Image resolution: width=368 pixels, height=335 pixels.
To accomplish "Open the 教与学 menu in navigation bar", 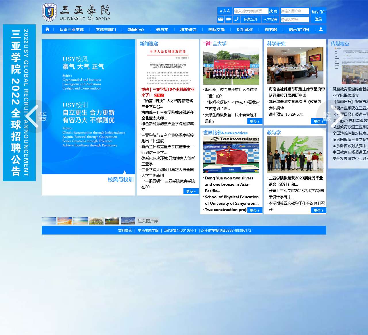I will tap(162, 30).
